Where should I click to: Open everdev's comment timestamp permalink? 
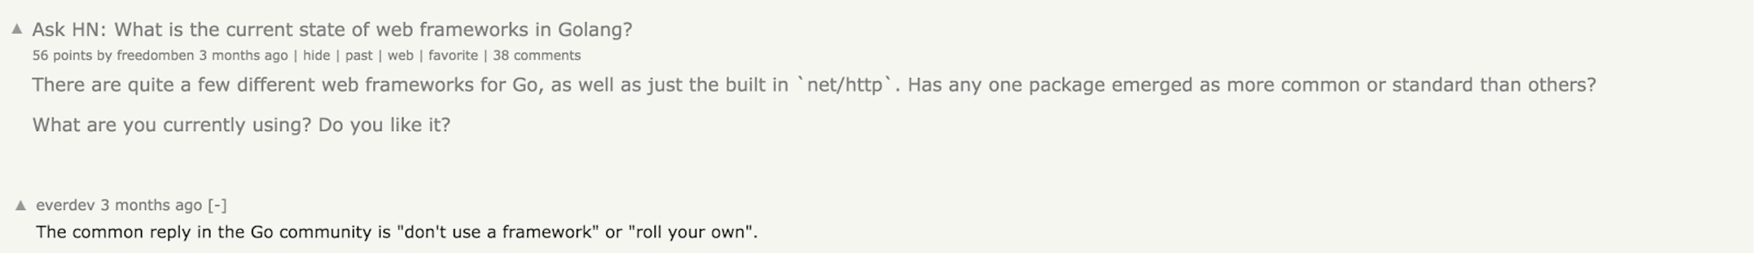coord(151,205)
